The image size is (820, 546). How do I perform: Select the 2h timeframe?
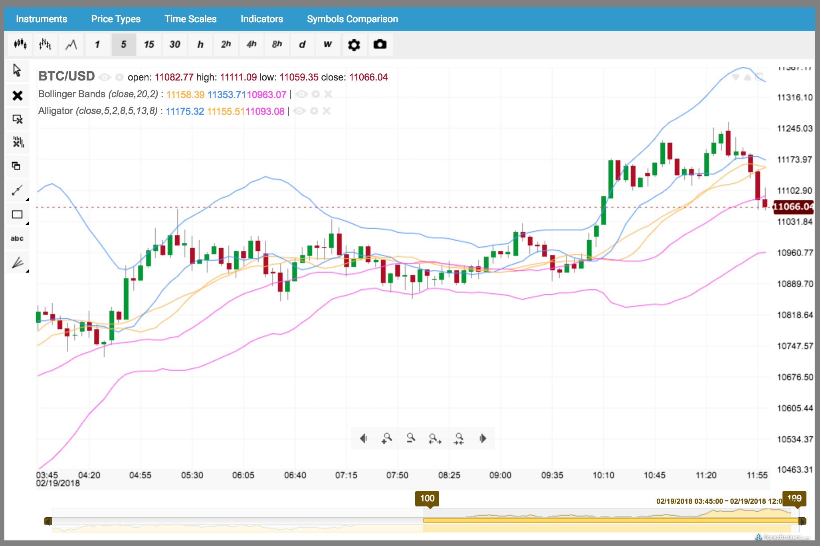[x=226, y=44]
